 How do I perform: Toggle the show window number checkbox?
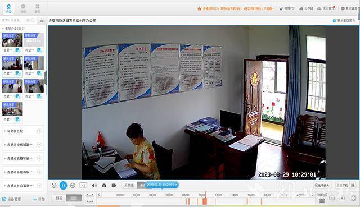tap(334, 21)
